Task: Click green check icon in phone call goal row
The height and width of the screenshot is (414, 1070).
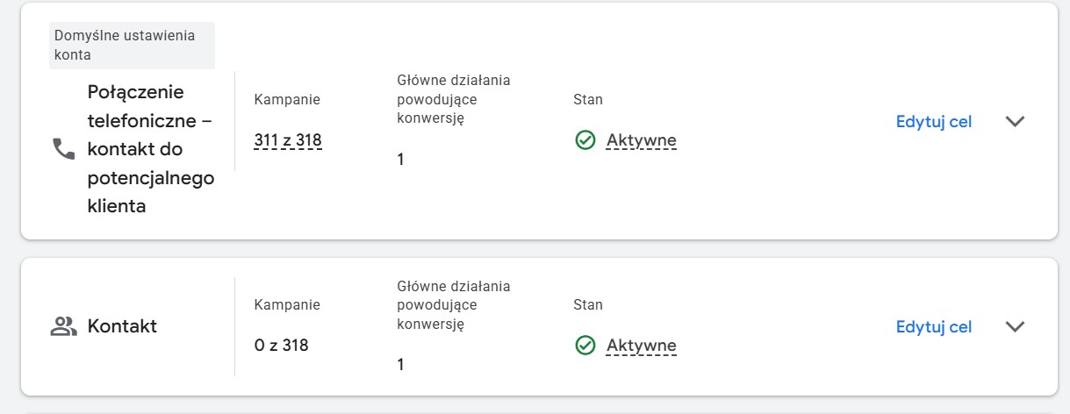Action: (585, 140)
